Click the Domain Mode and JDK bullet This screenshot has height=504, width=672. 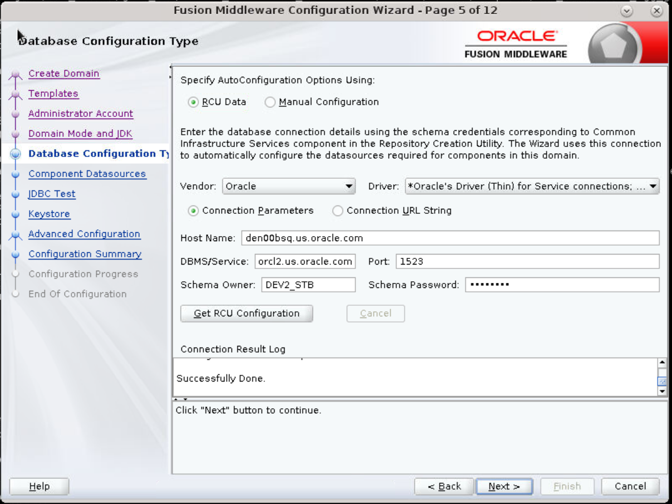click(16, 134)
